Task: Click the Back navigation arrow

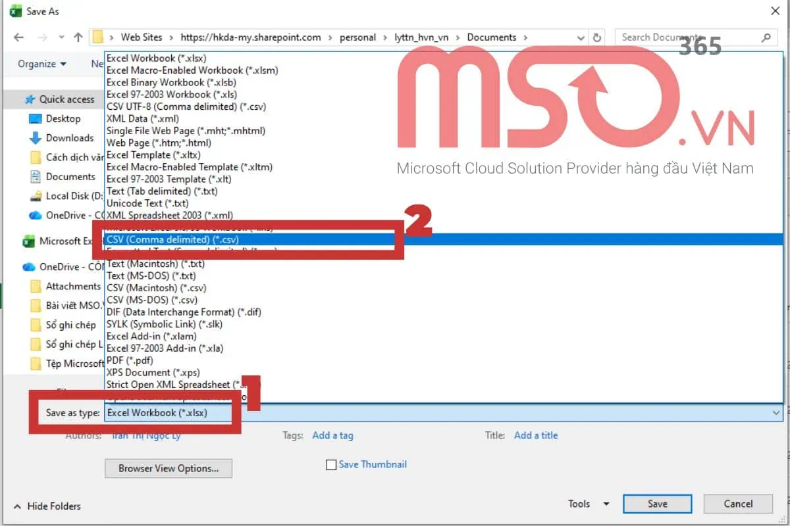Action: click(18, 37)
